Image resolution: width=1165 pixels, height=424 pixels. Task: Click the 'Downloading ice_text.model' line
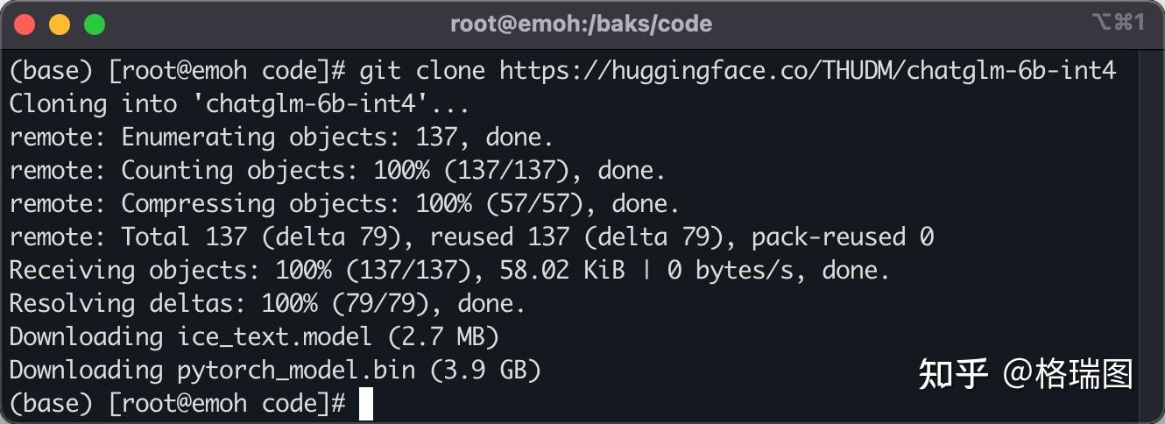click(253, 336)
